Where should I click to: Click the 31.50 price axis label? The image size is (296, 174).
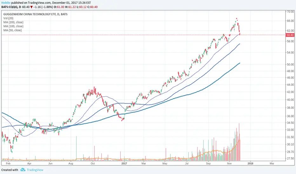coord(290,137)
